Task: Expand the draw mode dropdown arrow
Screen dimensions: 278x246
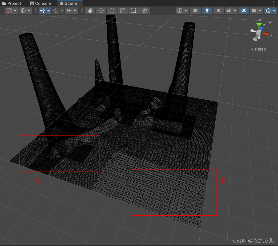Action: 186,11
